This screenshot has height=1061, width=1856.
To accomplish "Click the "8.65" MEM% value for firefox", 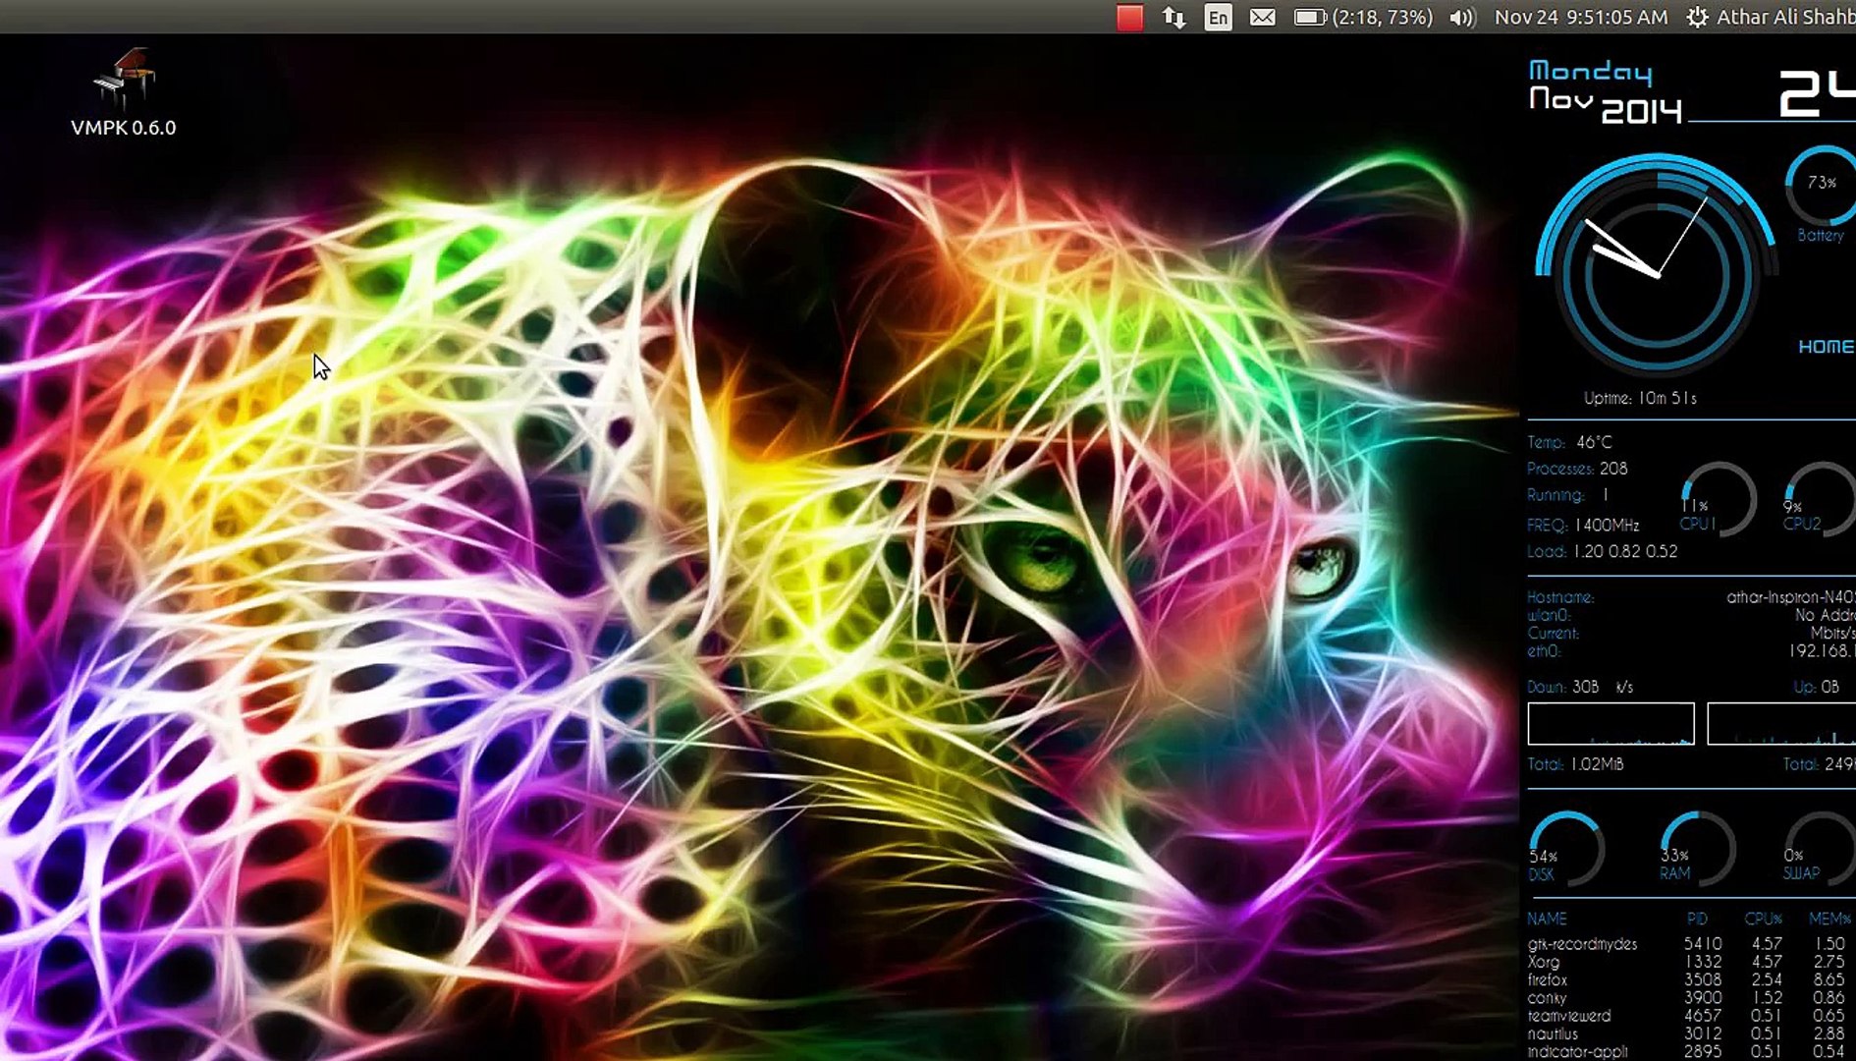I will pos(1829,979).
